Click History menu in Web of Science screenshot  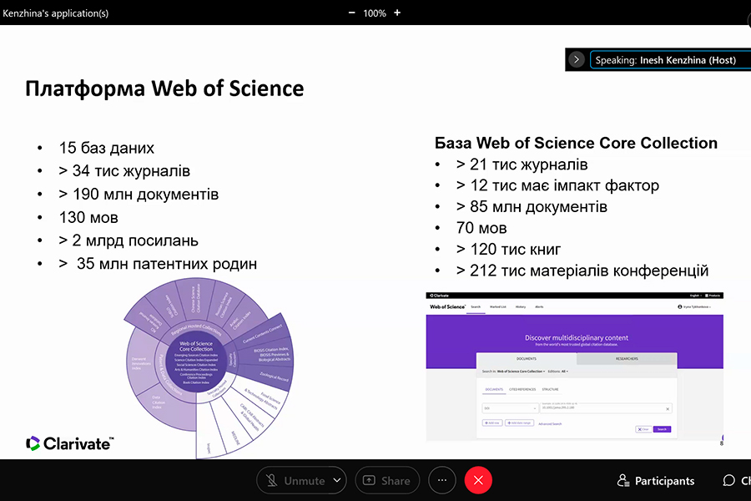(x=521, y=306)
